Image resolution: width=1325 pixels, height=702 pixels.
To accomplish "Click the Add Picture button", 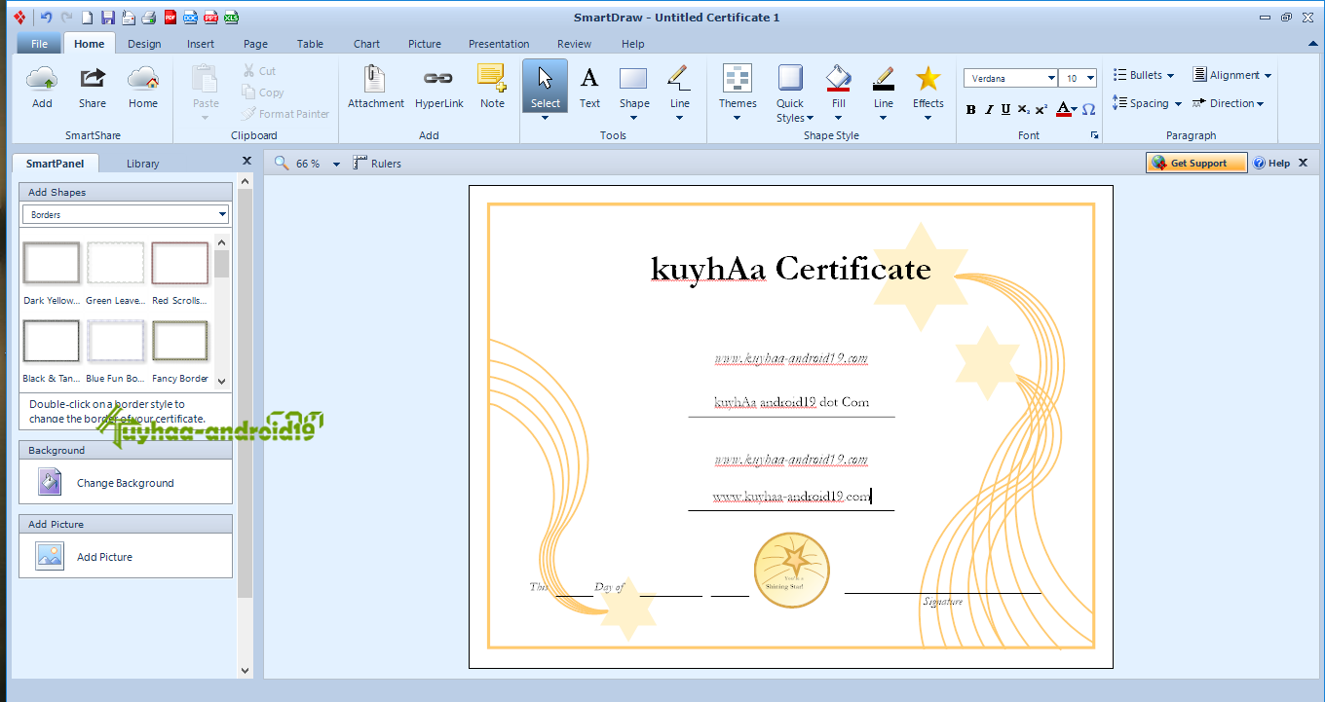I will click(x=126, y=556).
